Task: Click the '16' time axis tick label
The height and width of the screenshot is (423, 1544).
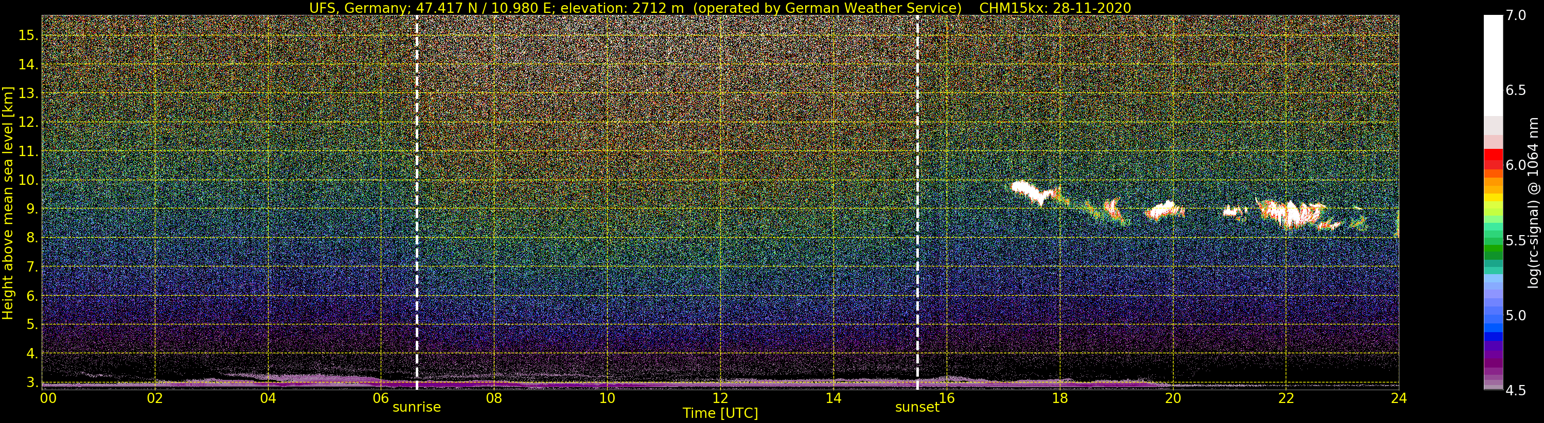Action: pos(947,398)
